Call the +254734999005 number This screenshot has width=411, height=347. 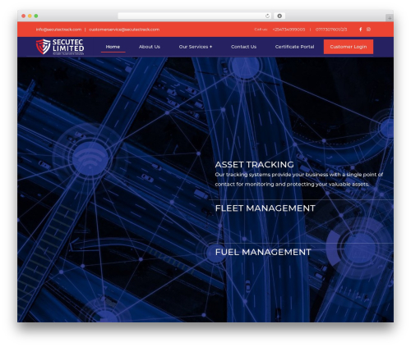click(x=289, y=30)
